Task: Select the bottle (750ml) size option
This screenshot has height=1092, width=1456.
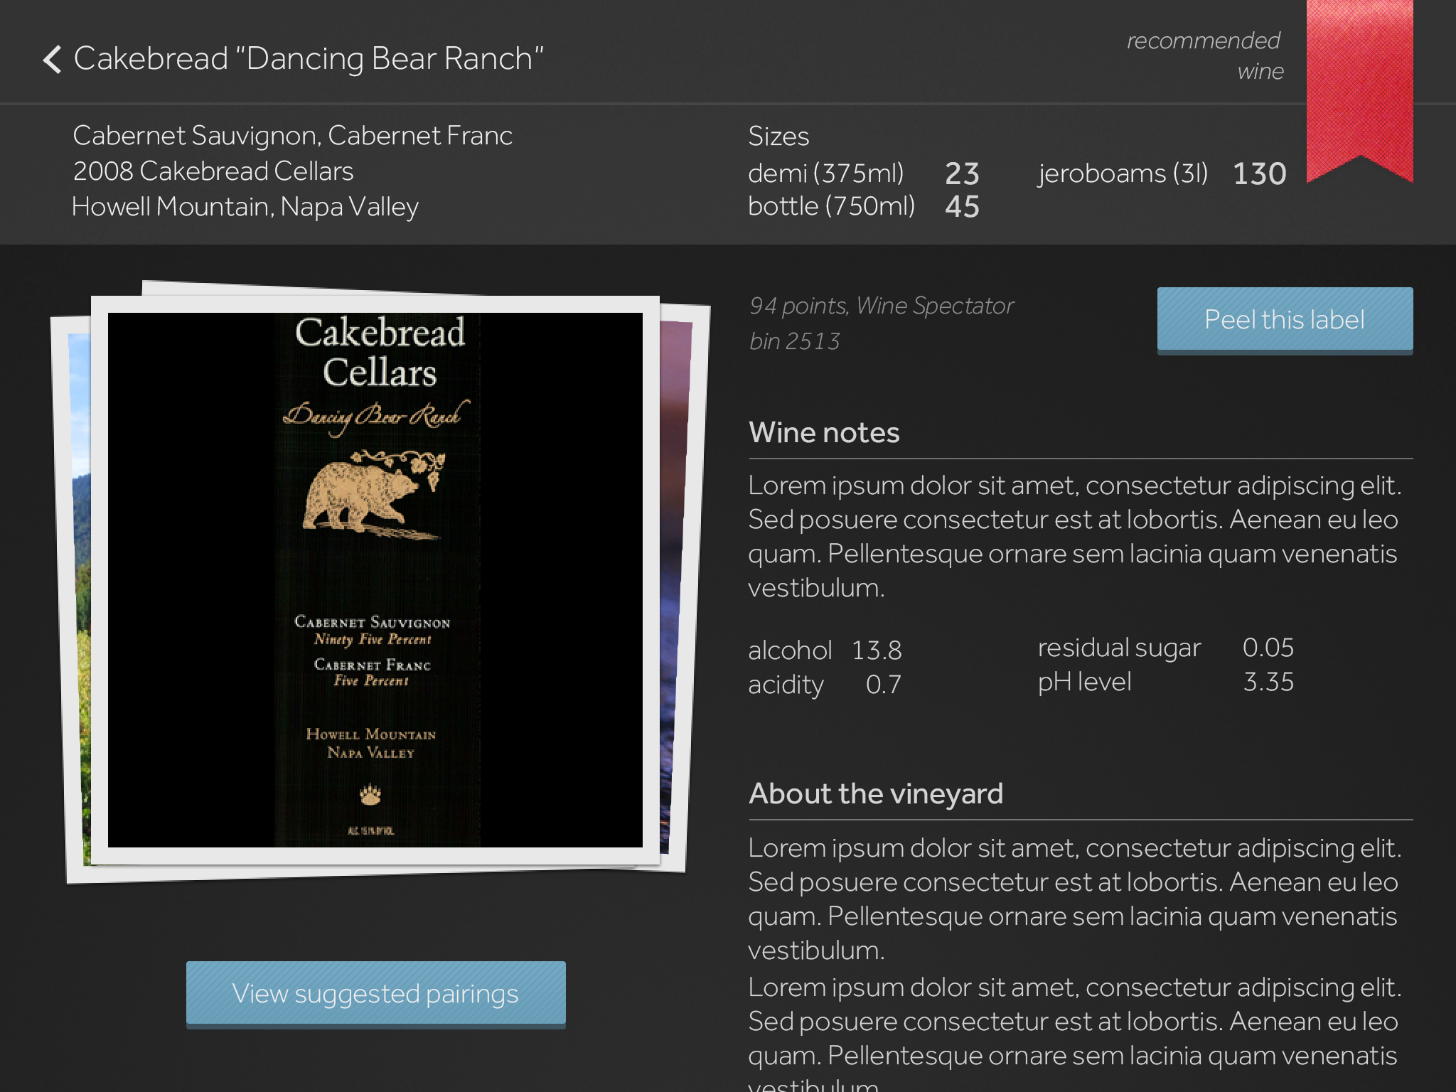Action: coord(831,206)
